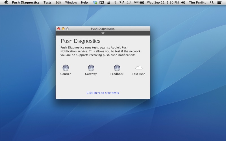Viewport: 226px width, 141px height.
Task: Open the Wi-Fi status menu icon
Action: pos(122,3)
